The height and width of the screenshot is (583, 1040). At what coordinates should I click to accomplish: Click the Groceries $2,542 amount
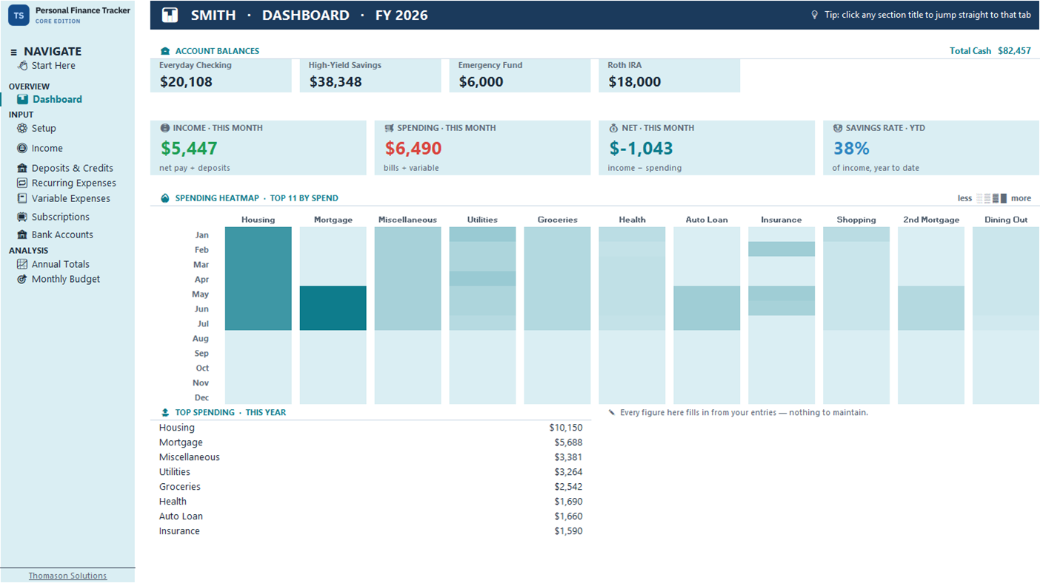tap(568, 487)
